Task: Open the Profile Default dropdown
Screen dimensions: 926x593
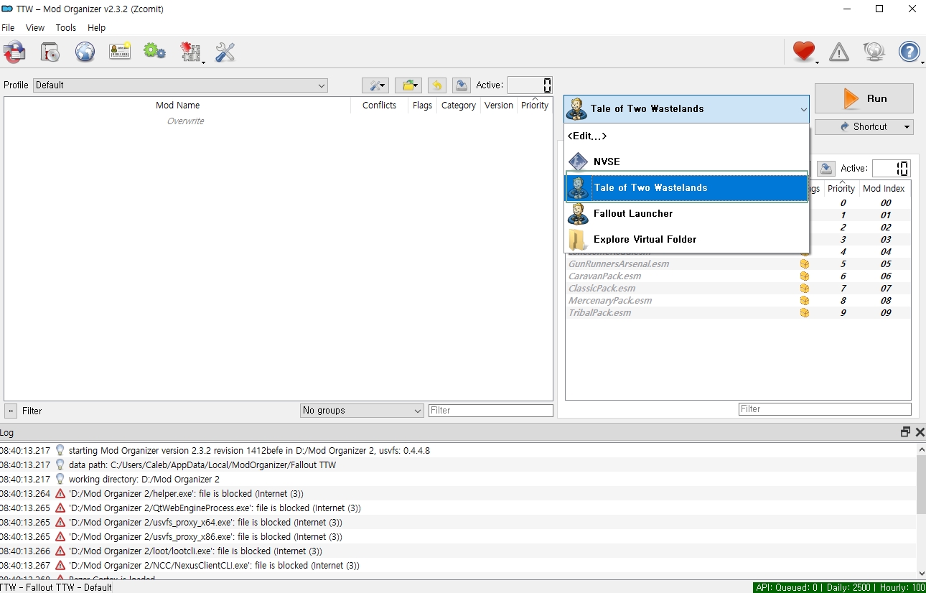Action: click(180, 85)
